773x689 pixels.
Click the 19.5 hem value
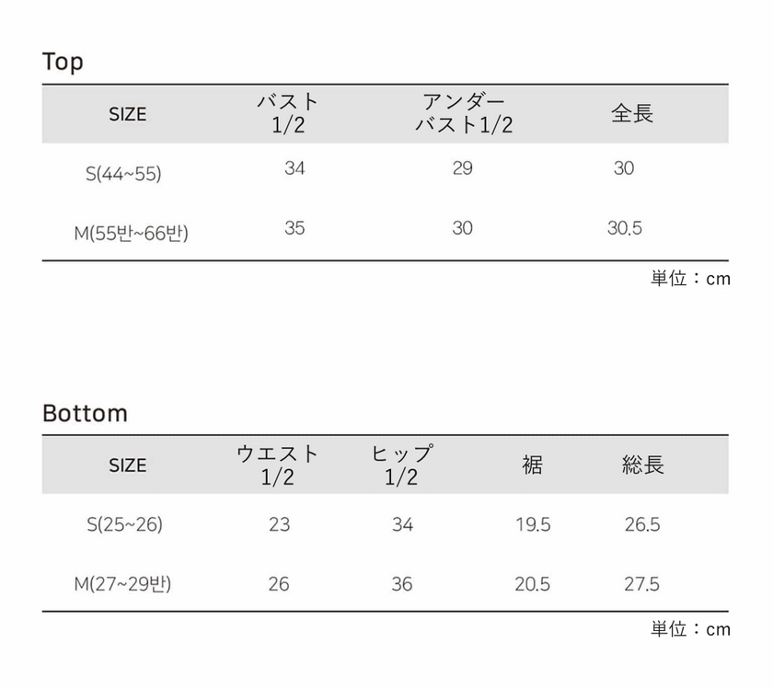point(533,524)
